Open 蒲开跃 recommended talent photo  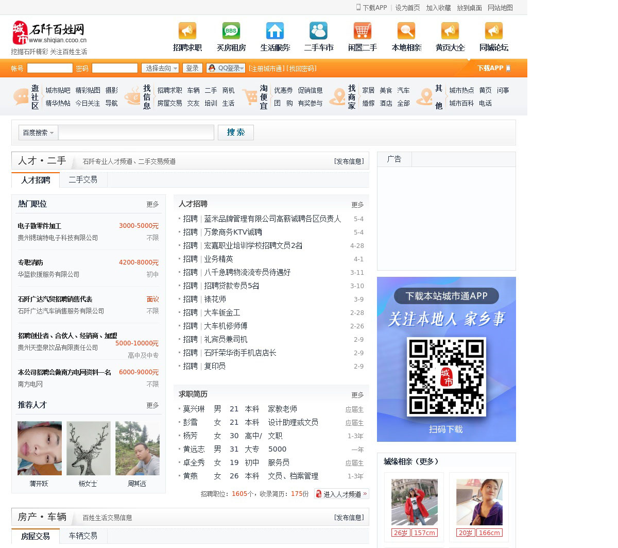pos(40,448)
